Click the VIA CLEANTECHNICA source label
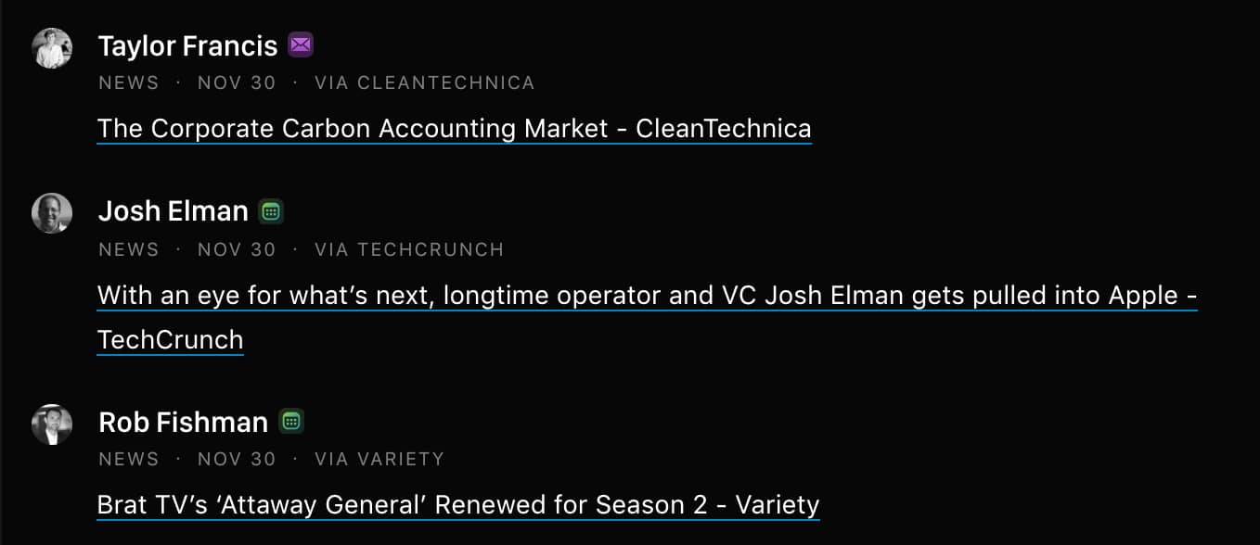The image size is (1260, 545). (424, 82)
